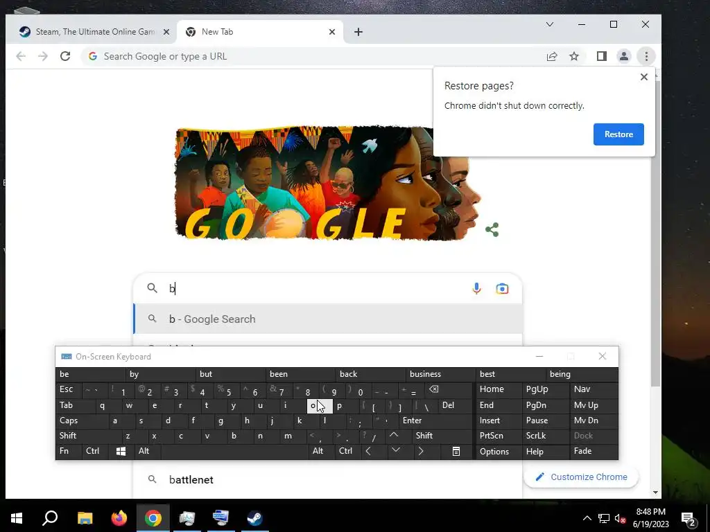Tap the right arrow key on the keyboard
Screen dimensions: 710x532
point(421,451)
